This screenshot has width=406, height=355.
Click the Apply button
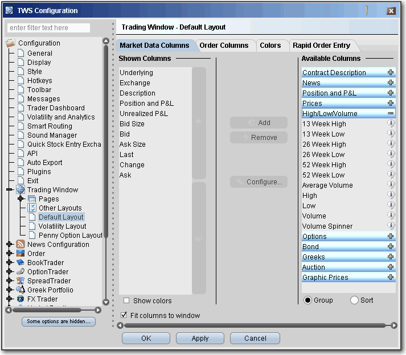coord(200,338)
